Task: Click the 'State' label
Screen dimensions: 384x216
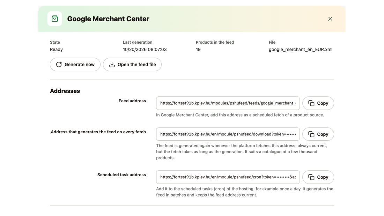Action: [55, 42]
